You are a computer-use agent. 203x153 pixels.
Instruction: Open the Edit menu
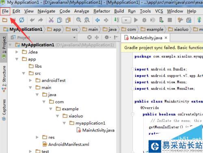point(16,11)
